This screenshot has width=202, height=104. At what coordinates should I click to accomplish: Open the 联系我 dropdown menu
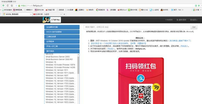tap(194, 20)
